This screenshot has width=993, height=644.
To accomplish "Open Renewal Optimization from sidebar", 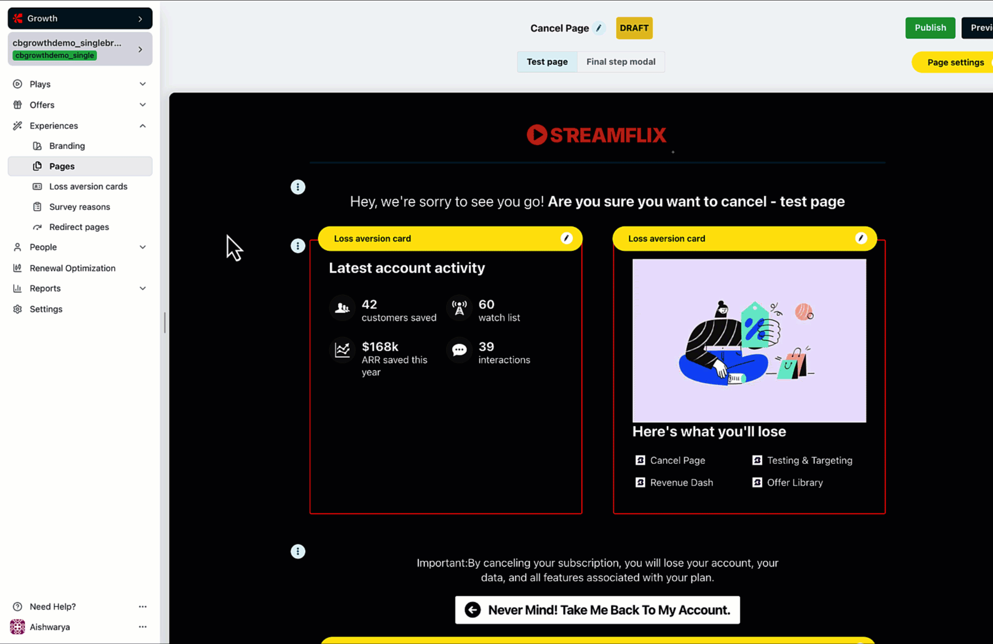I will click(x=72, y=268).
